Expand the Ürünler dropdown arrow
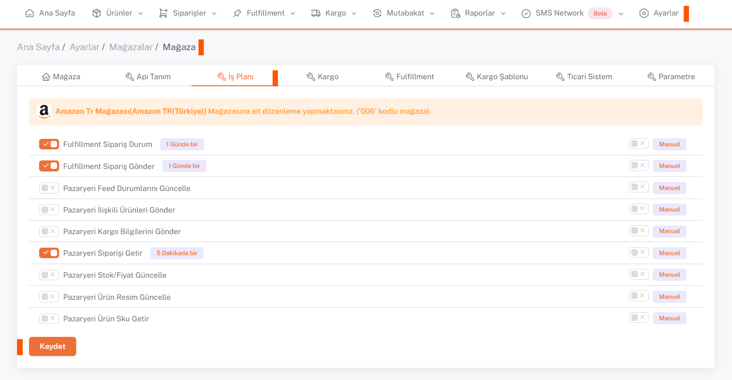 [140, 14]
